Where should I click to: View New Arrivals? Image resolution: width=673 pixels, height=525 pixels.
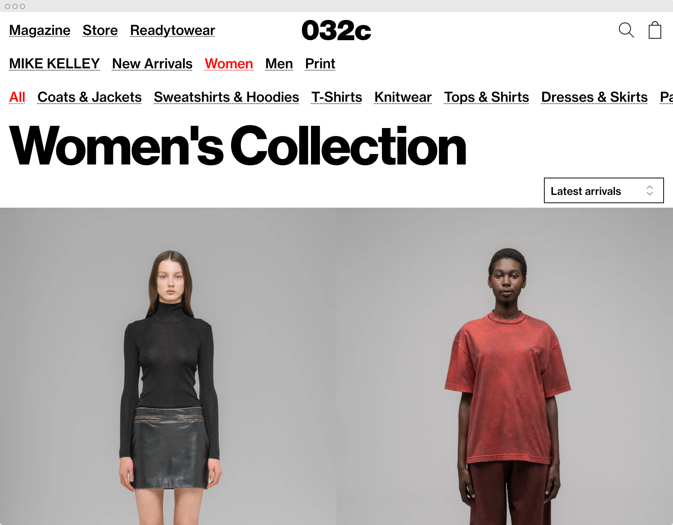click(x=152, y=64)
